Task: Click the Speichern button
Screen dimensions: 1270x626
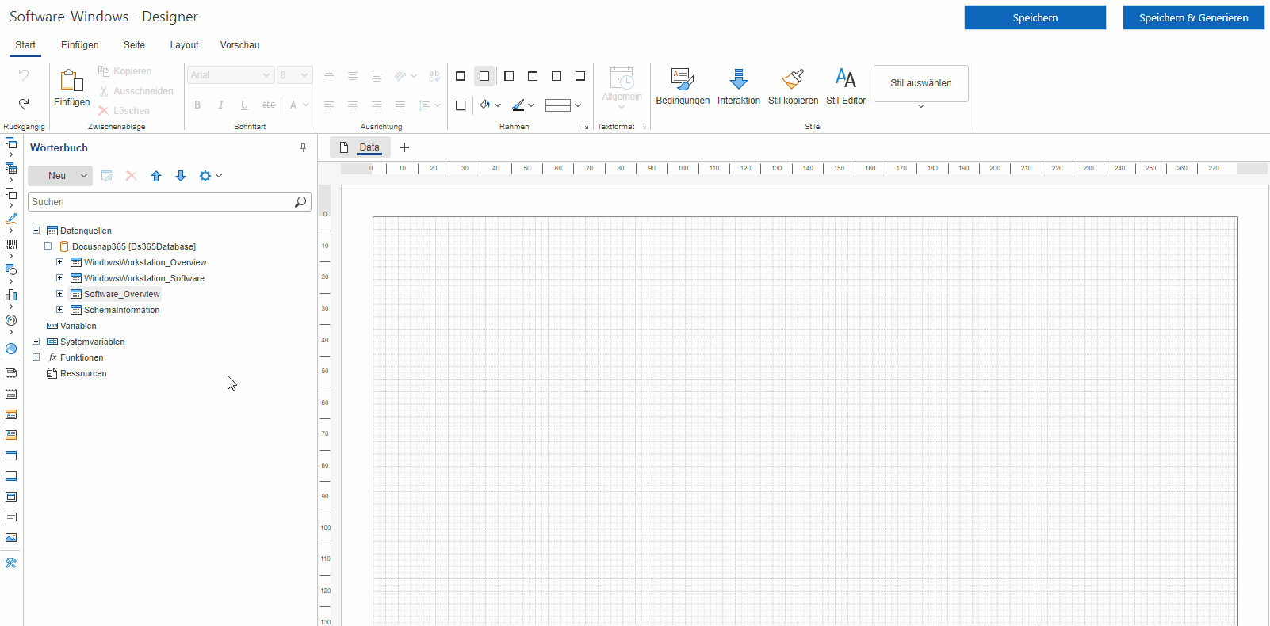Action: [x=1035, y=17]
